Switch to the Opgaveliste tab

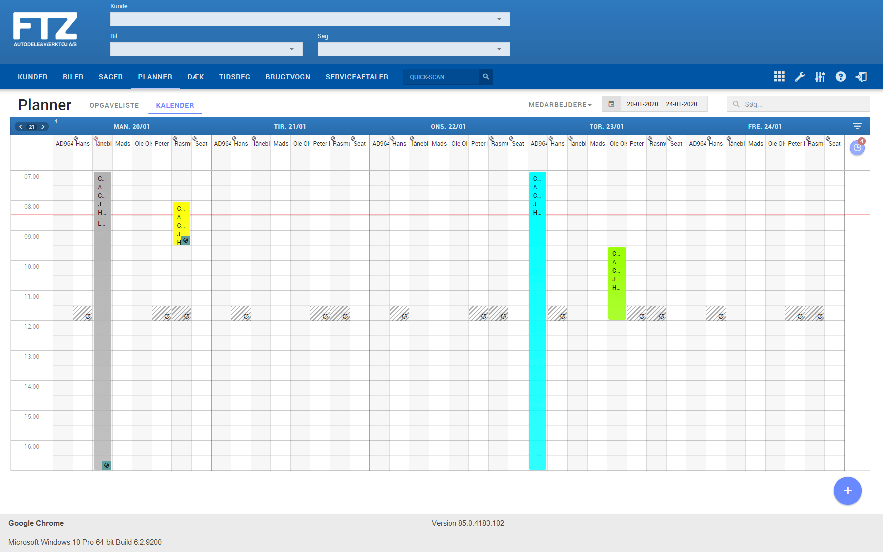pos(114,105)
